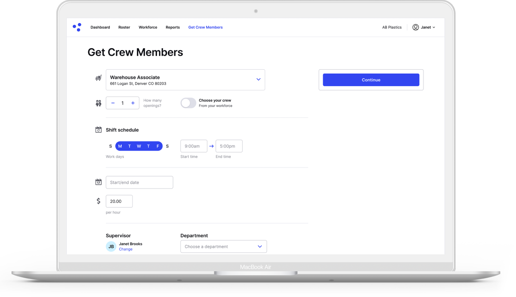Click the user profile avatar icon
Viewport: 516px width, 297px height.
pyautogui.click(x=416, y=27)
